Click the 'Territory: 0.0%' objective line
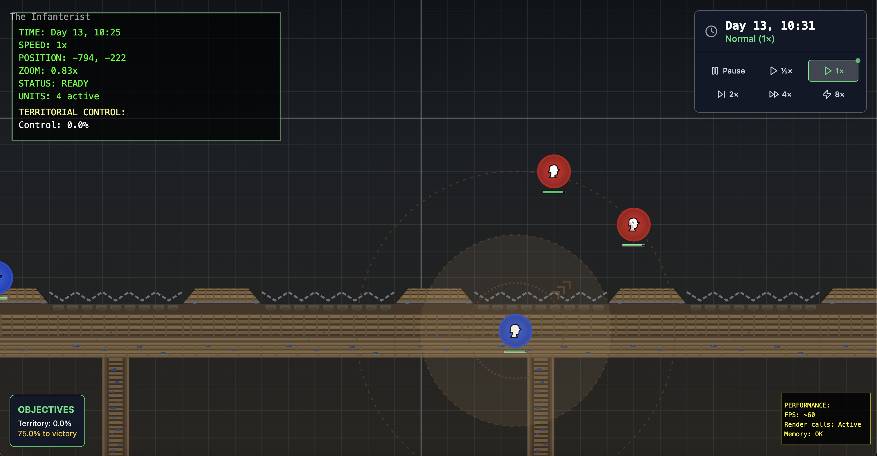877x456 pixels. pyautogui.click(x=45, y=424)
